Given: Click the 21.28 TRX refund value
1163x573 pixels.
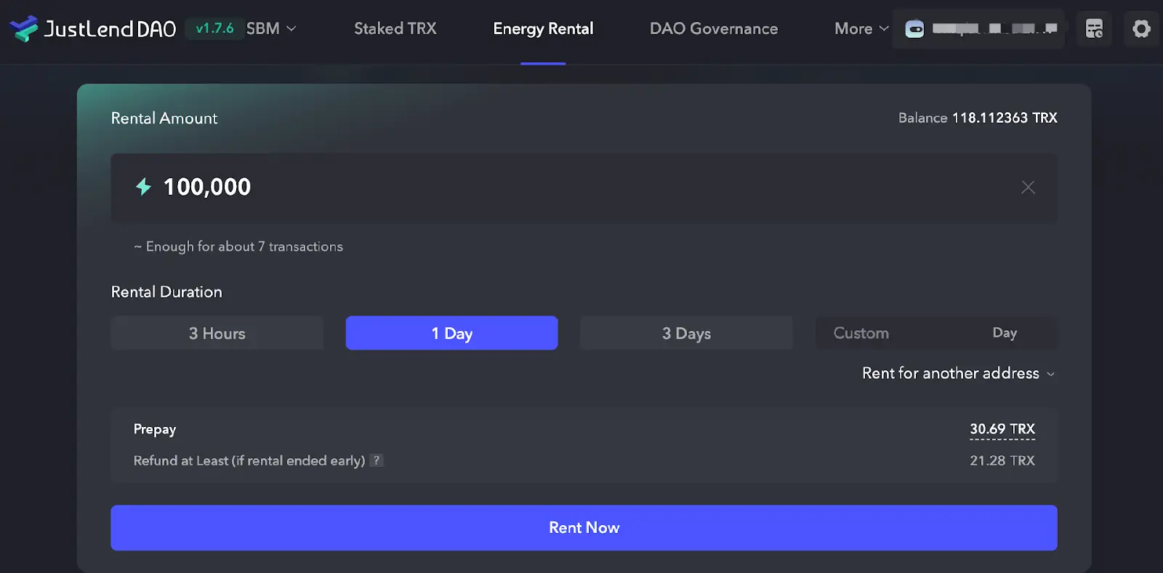Looking at the screenshot, I should 1002,460.
